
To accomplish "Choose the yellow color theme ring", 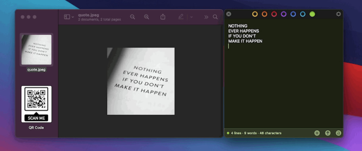I will [x=255, y=14].
